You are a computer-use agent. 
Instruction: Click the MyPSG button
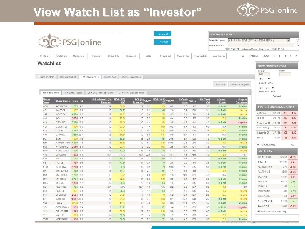click(x=162, y=42)
